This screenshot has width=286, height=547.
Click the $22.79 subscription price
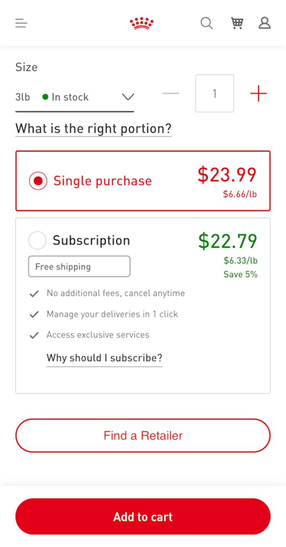click(x=228, y=241)
